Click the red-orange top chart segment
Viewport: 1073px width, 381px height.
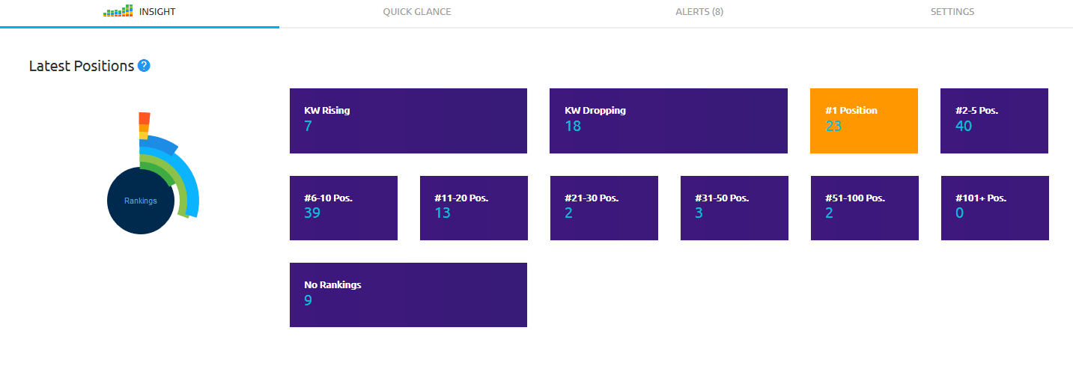click(x=145, y=118)
